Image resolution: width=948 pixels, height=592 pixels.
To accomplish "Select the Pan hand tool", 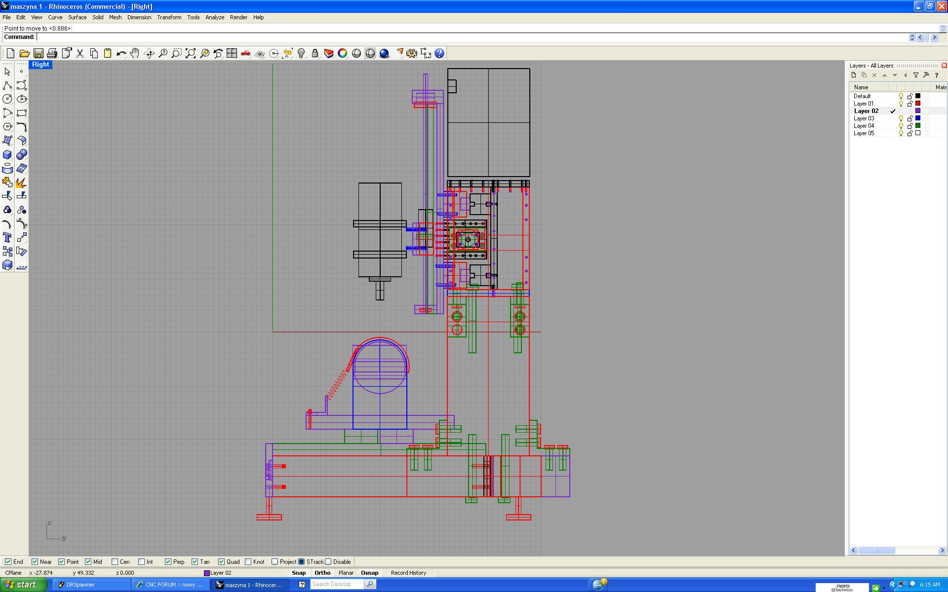I will pos(135,53).
